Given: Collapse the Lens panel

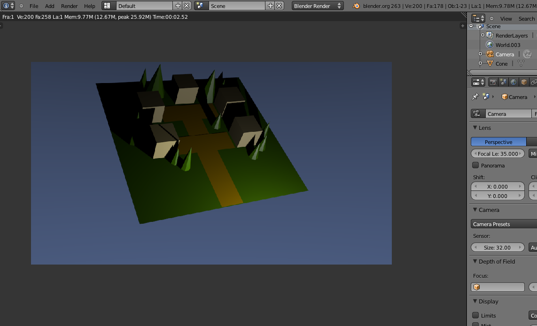Looking at the screenshot, I should (475, 128).
